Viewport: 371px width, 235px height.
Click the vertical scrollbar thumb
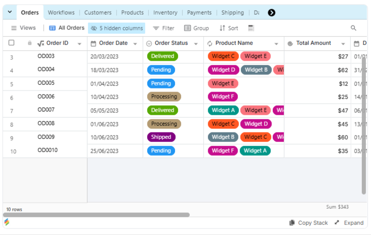(364, 125)
